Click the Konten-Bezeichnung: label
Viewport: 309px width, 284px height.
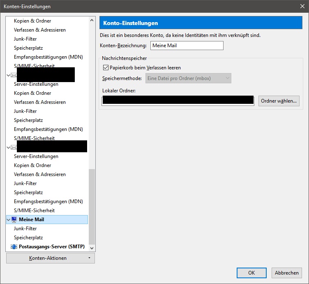click(x=123, y=46)
